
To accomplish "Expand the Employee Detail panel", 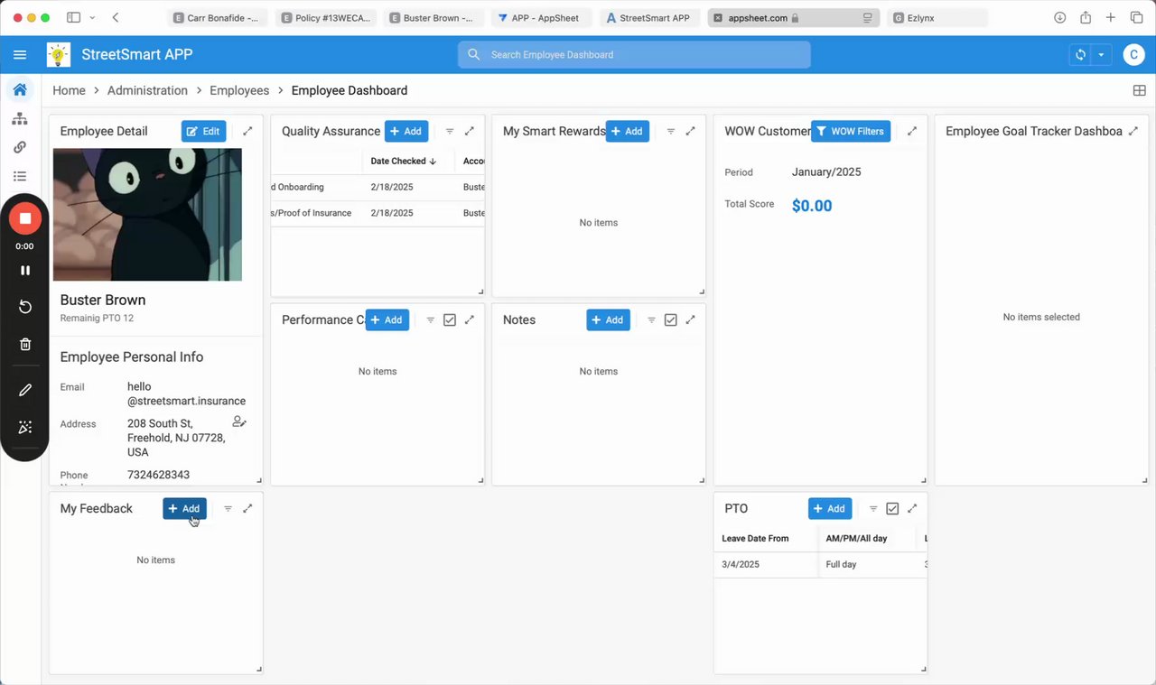I will [x=247, y=131].
